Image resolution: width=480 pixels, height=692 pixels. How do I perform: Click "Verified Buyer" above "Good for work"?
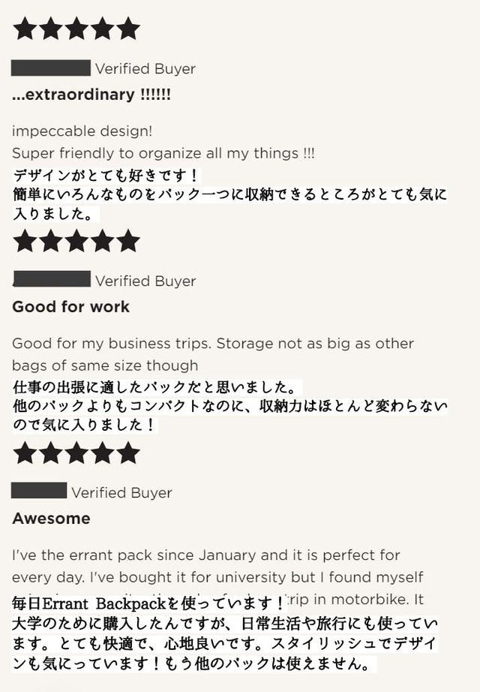pos(145,281)
